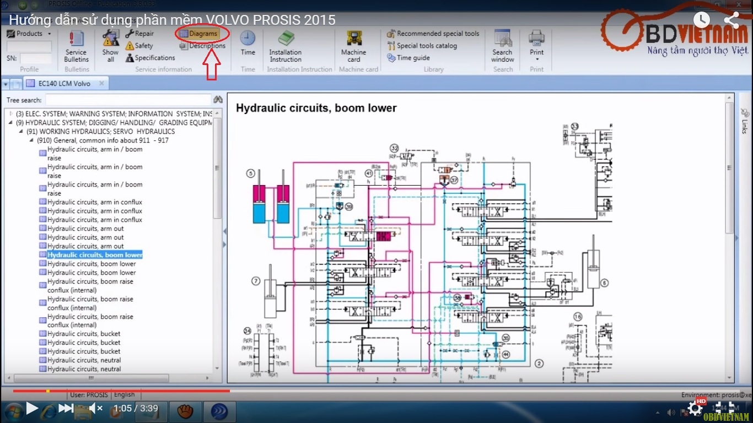Click the Print printer icon

pyautogui.click(x=536, y=38)
